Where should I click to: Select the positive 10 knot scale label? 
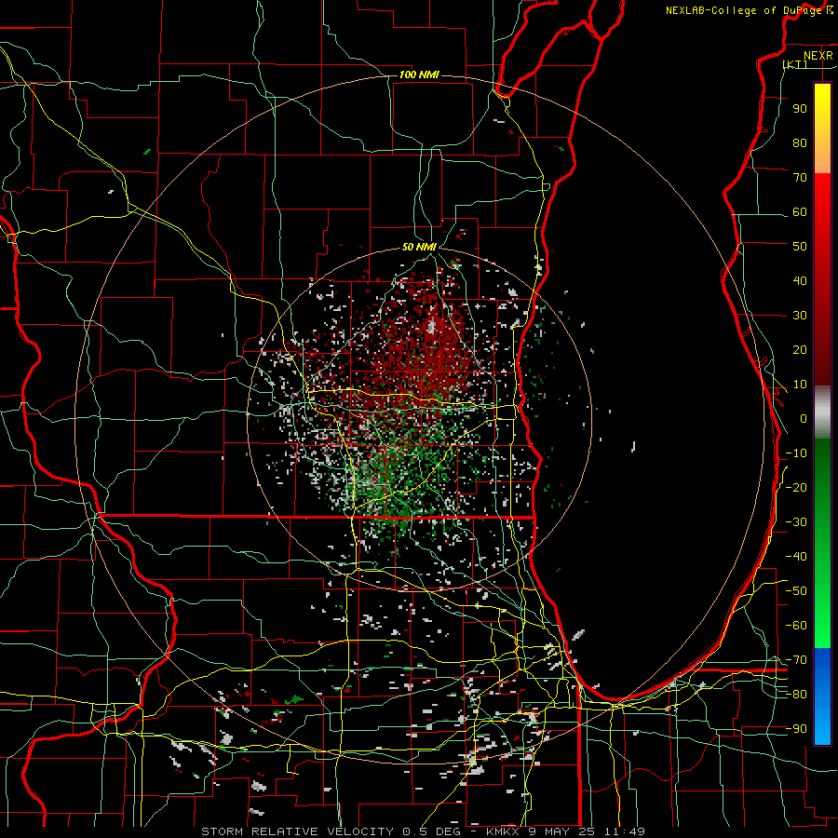pyautogui.click(x=800, y=385)
